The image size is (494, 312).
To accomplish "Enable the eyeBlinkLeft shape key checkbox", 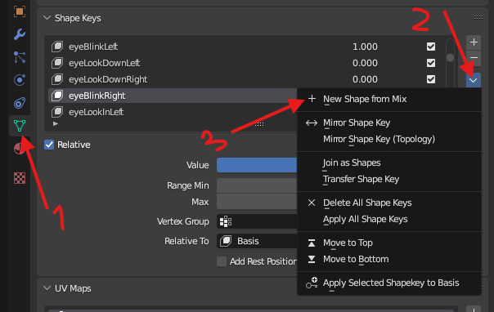I will coord(431,47).
